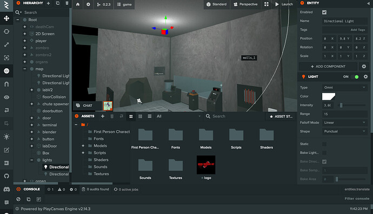Screen dimensions: 373x214
Task: Open the Discord icon in sidebar
Action: (x=6, y=189)
